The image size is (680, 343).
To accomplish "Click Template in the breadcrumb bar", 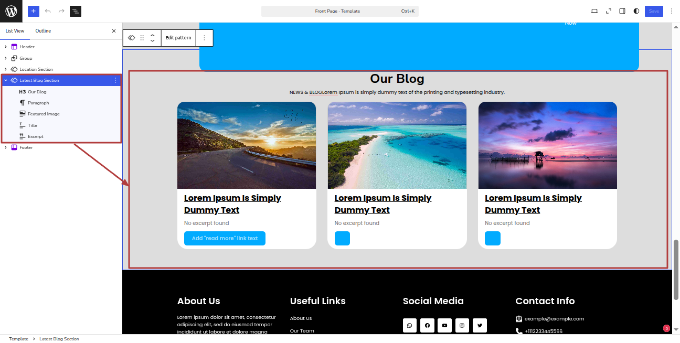I will pyautogui.click(x=18, y=339).
